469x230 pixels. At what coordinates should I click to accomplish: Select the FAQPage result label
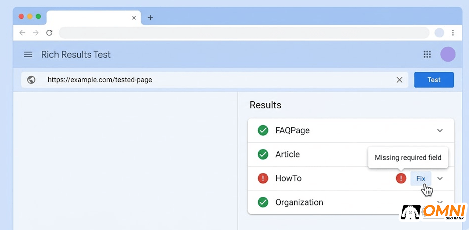point(292,130)
